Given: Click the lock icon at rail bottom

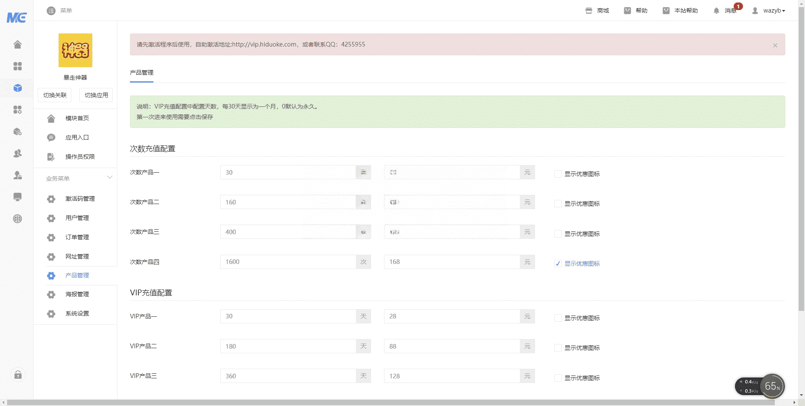Looking at the screenshot, I should tap(18, 375).
